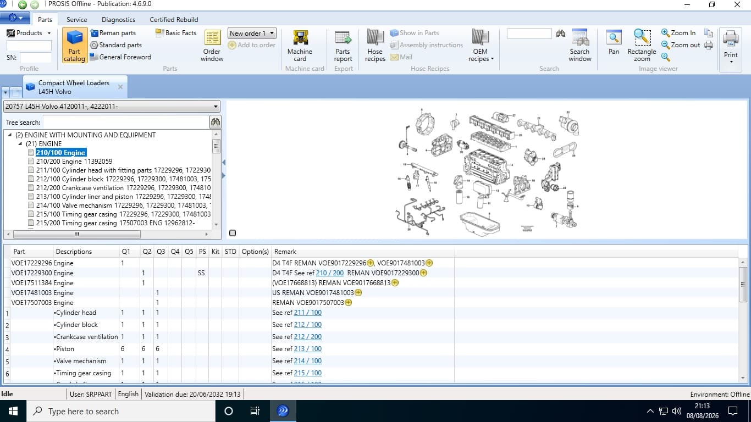This screenshot has height=422, width=751.
Task: Switch to the Certified Rebuild ribbon tab
Action: pos(174,19)
